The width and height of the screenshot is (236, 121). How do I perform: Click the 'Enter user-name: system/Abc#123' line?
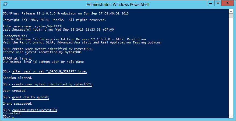click(x=32, y=26)
